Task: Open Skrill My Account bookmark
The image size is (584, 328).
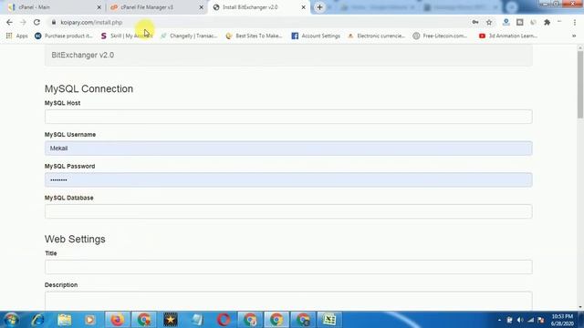Action: (127, 36)
